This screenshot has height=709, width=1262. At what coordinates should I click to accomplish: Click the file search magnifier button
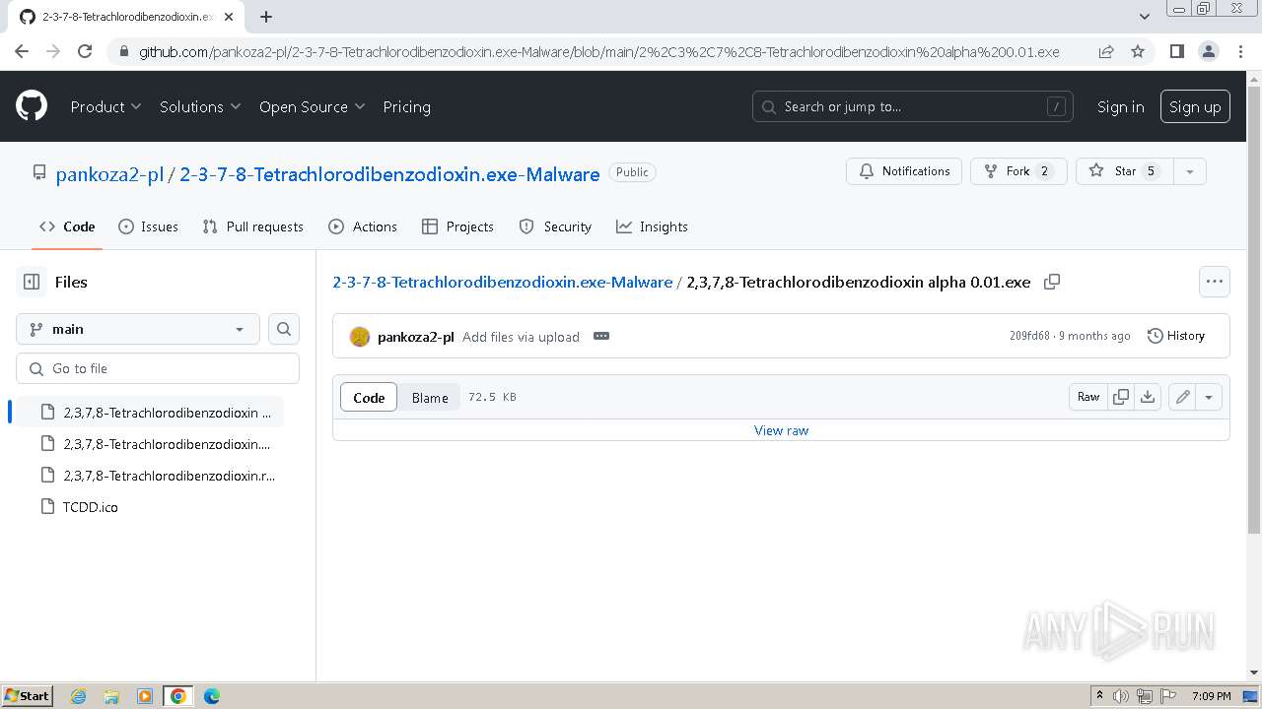pos(284,329)
